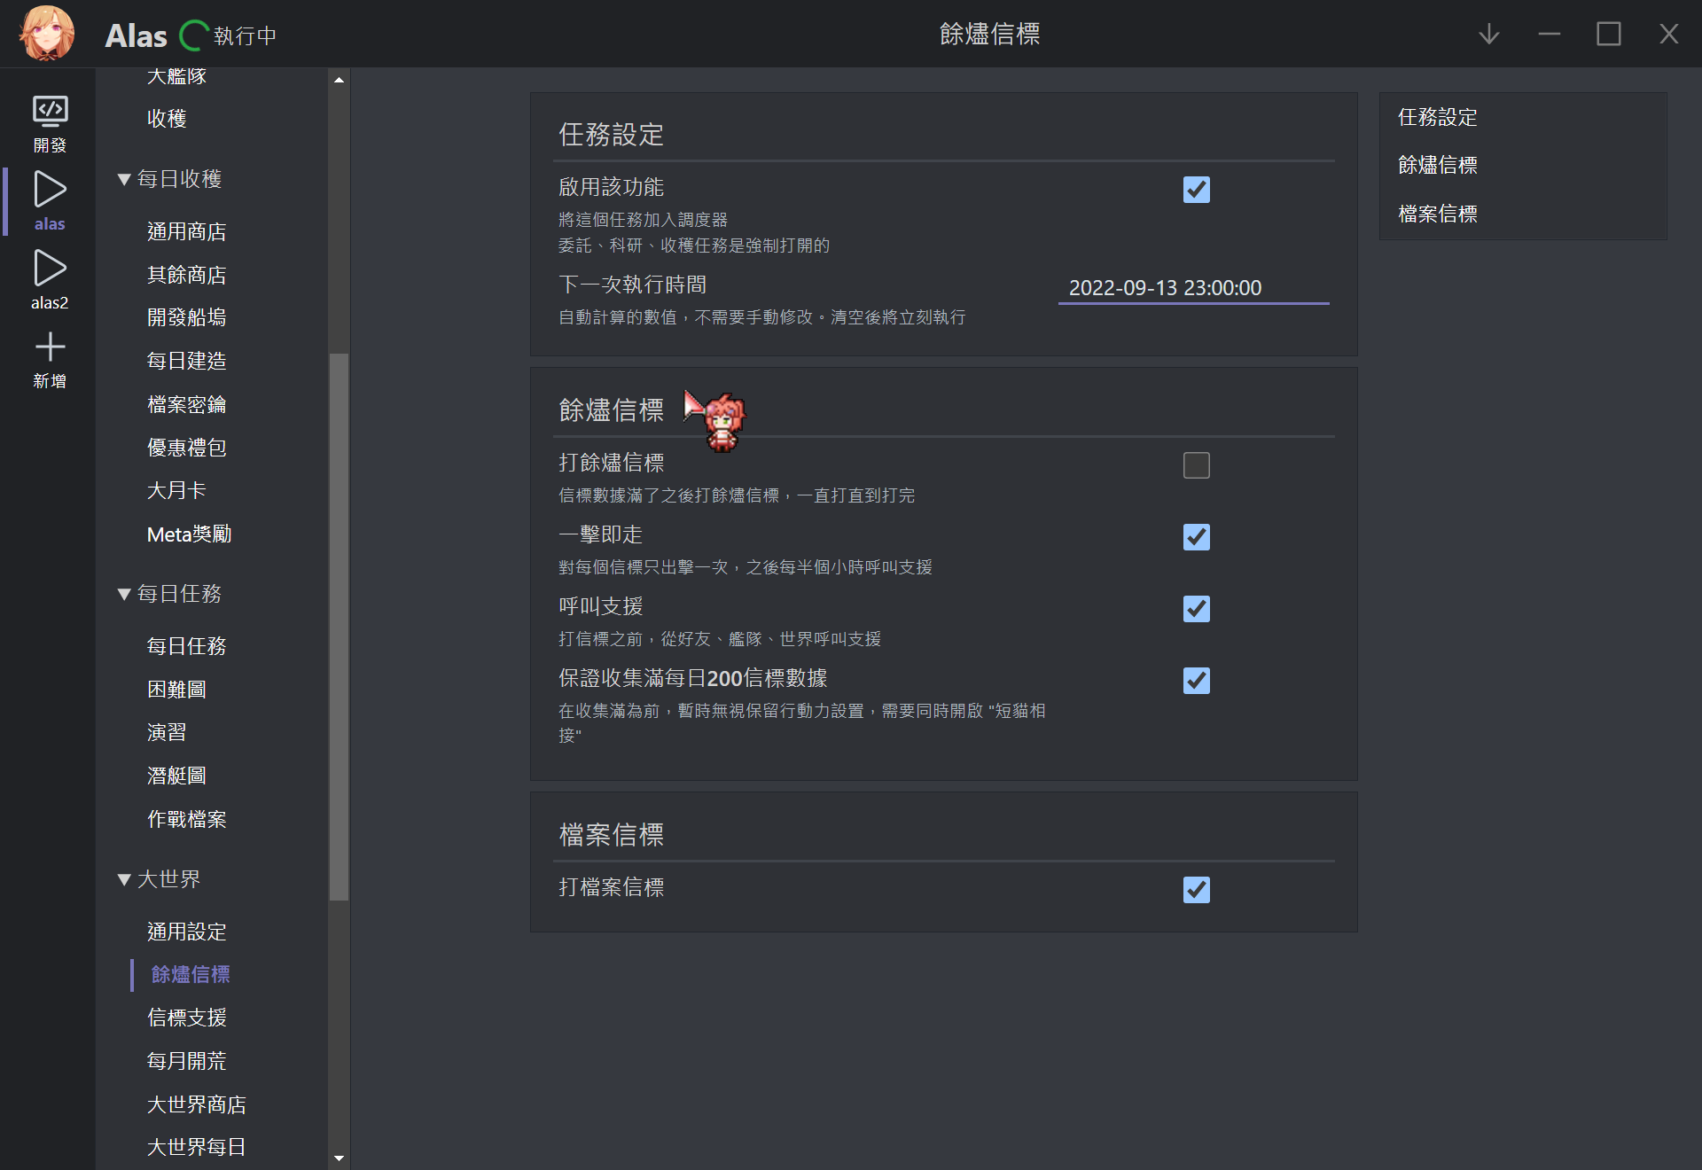Select 每月開荒 in the sidebar menu
Image resolution: width=1702 pixels, height=1170 pixels.
(186, 1060)
